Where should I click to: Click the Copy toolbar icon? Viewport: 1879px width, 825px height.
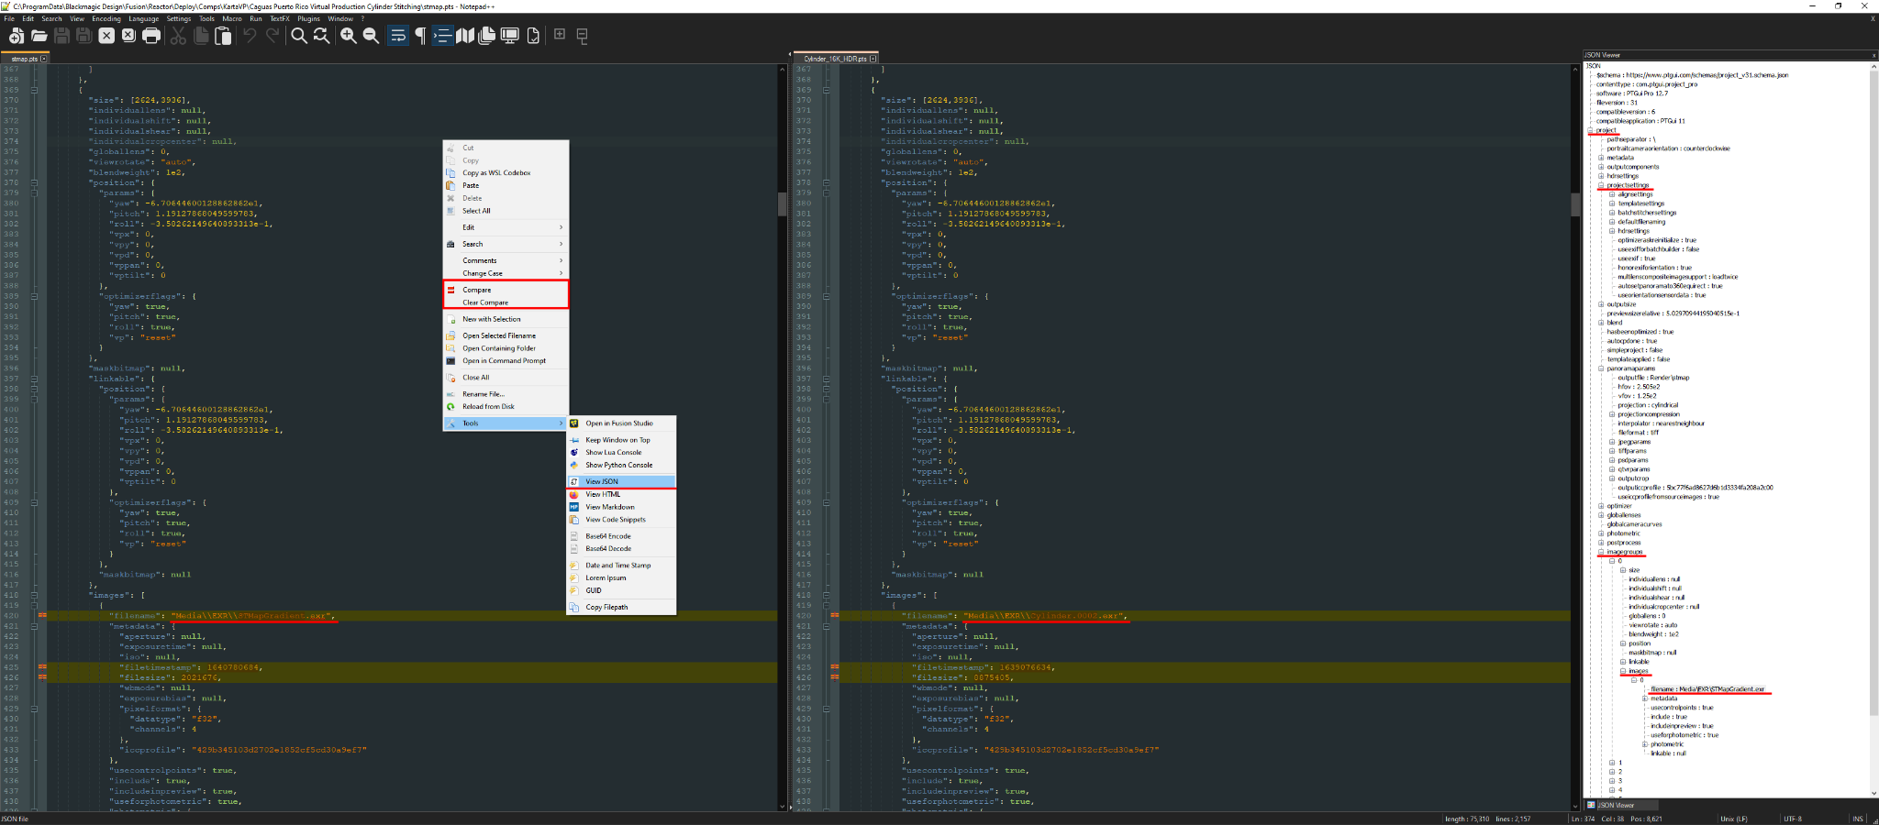click(201, 36)
